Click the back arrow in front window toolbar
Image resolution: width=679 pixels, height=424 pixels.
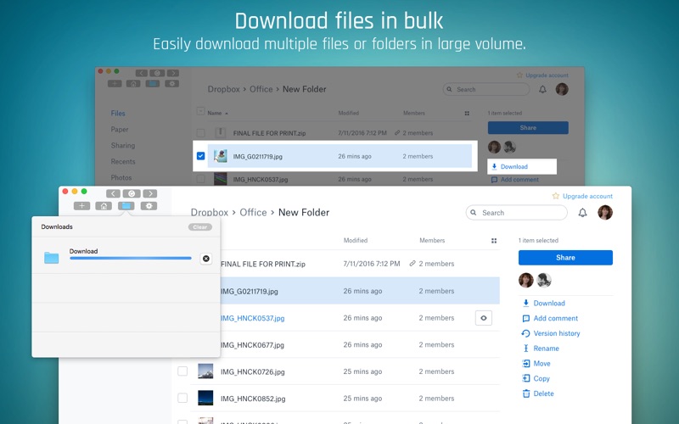point(113,193)
